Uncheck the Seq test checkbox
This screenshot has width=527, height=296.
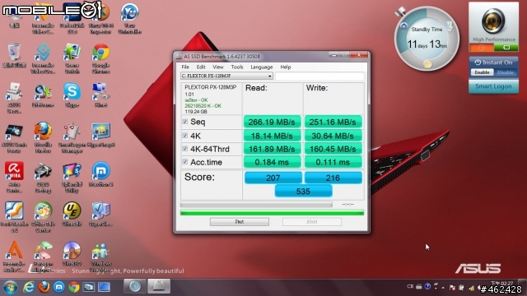point(184,122)
